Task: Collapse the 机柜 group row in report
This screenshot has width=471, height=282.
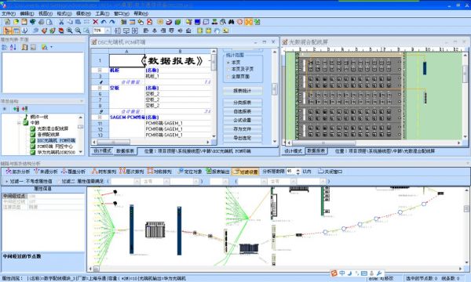Action: click(x=100, y=70)
